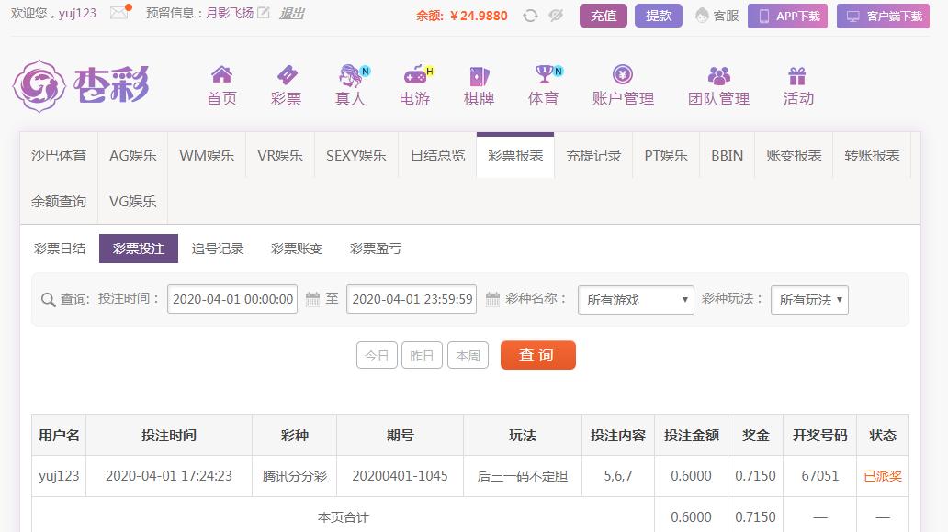Viewport: 948px width, 532px height.
Task: Open the 体育 trophy icon
Action: pyautogui.click(x=547, y=74)
